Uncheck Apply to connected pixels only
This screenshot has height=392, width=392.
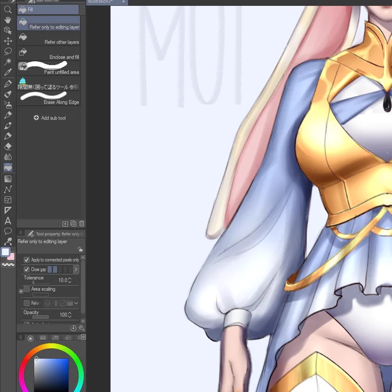tap(27, 260)
